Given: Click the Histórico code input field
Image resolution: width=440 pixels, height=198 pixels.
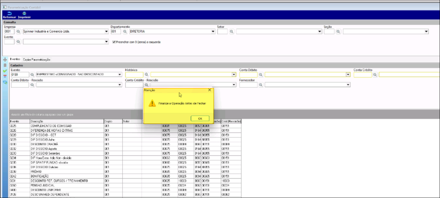Looking at the screenshot, I should point(134,75).
